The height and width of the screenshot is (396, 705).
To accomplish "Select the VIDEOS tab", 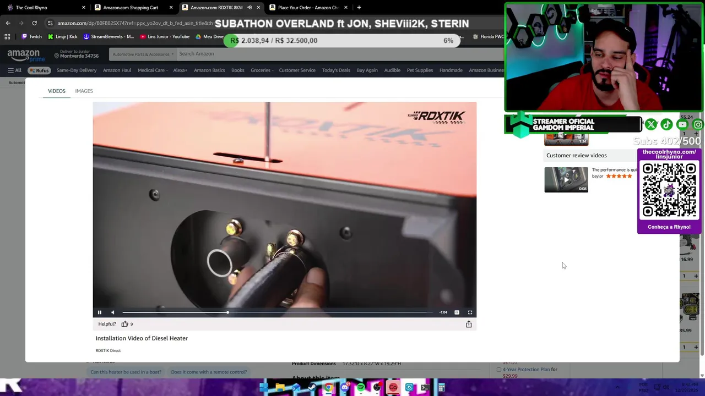I will [56, 91].
